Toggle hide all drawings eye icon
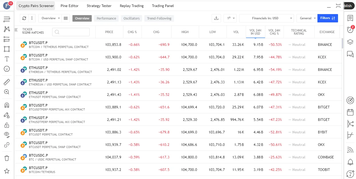Viewport: 356px width, 179px height. [x=7, y=135]
